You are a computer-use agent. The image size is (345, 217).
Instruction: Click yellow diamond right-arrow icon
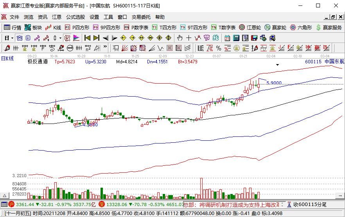pos(133,38)
